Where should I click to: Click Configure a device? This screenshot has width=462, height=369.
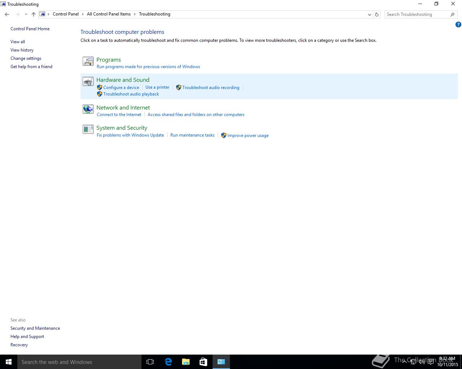[121, 88]
